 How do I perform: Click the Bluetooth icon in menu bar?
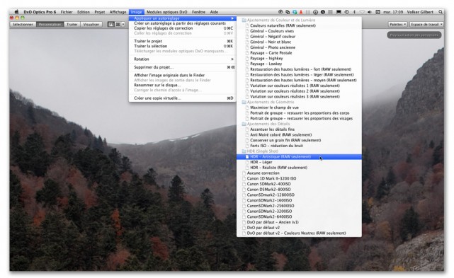pos(354,12)
